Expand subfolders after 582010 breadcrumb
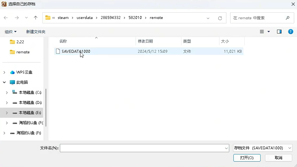Image resolution: width=297 pixels, height=167 pixels. (146, 18)
